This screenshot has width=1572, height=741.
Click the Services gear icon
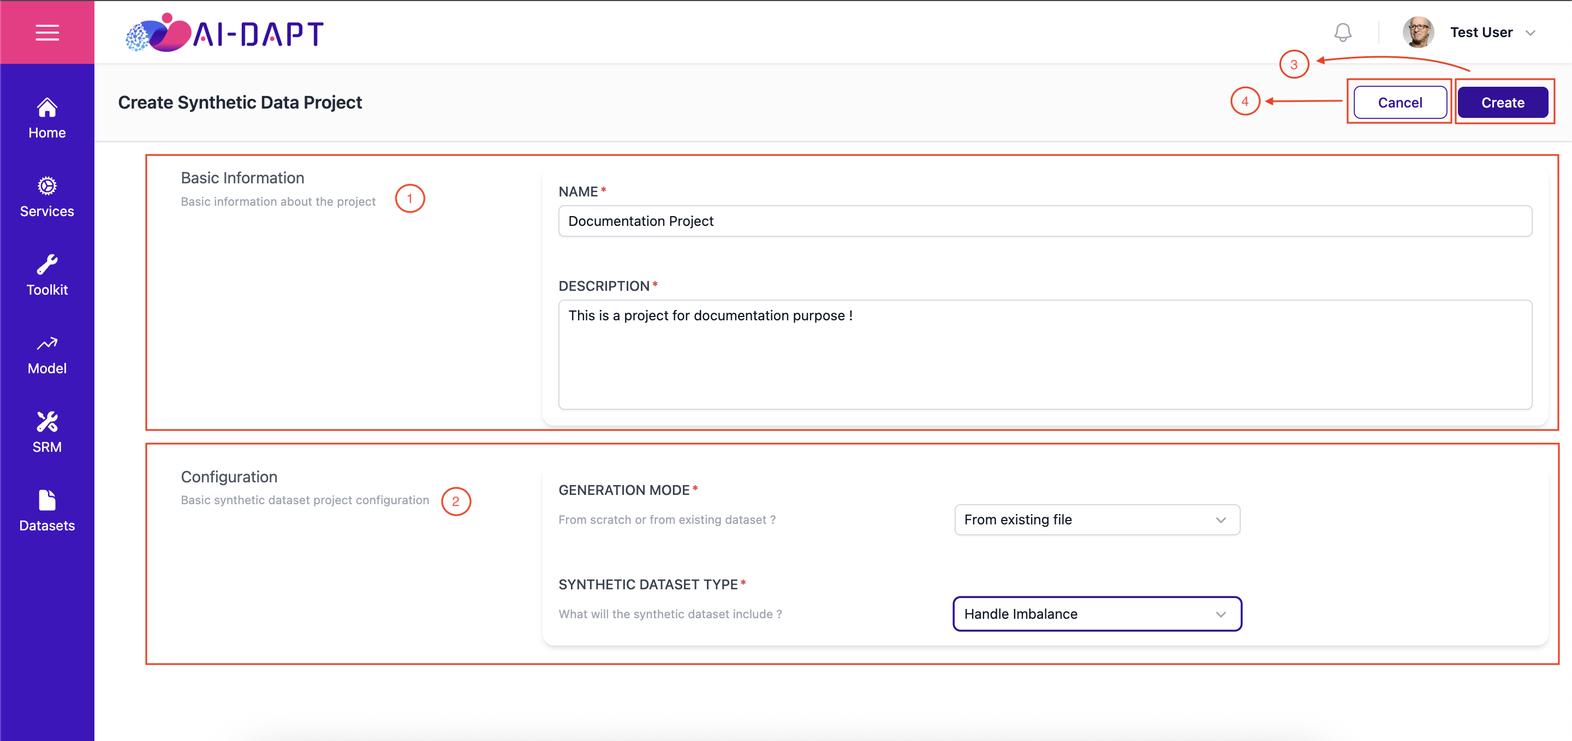point(47,186)
